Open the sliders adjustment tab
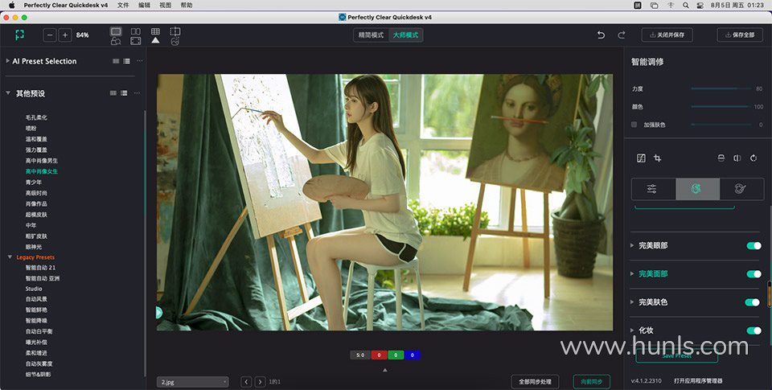This screenshot has width=772, height=390. (653, 189)
